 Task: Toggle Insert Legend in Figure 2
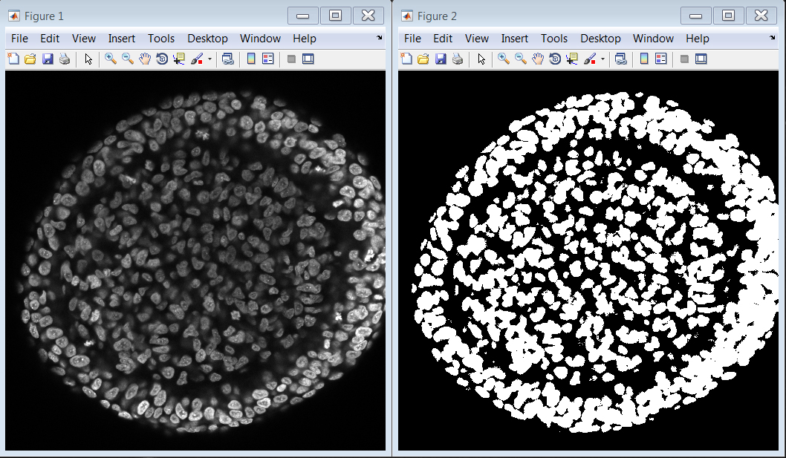660,59
